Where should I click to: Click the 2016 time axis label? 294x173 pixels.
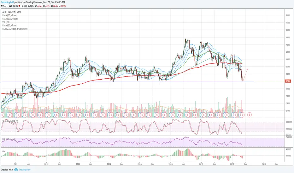(x=170, y=164)
